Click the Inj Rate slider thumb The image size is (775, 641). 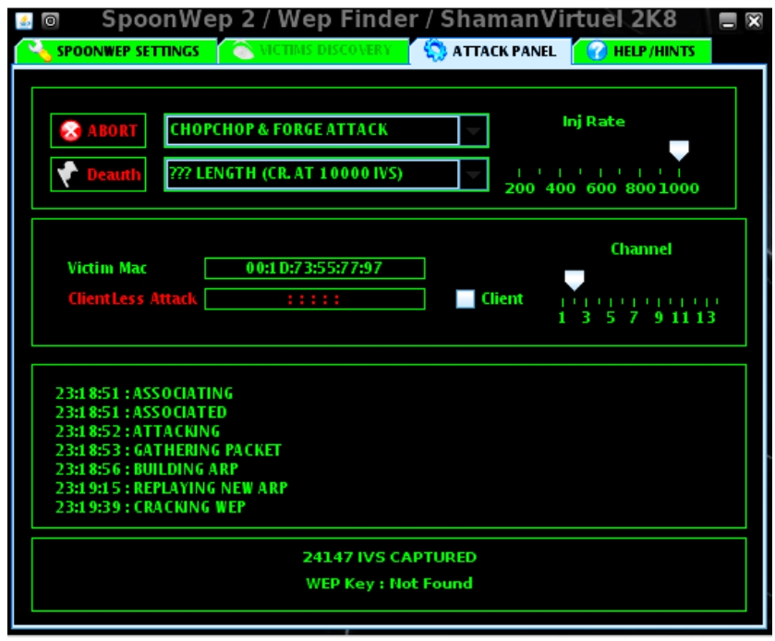679,151
